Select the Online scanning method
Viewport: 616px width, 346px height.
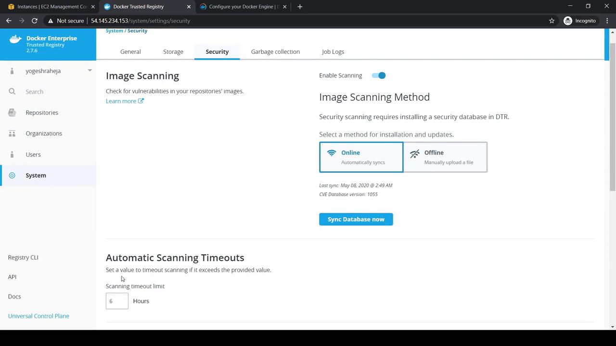pyautogui.click(x=361, y=157)
